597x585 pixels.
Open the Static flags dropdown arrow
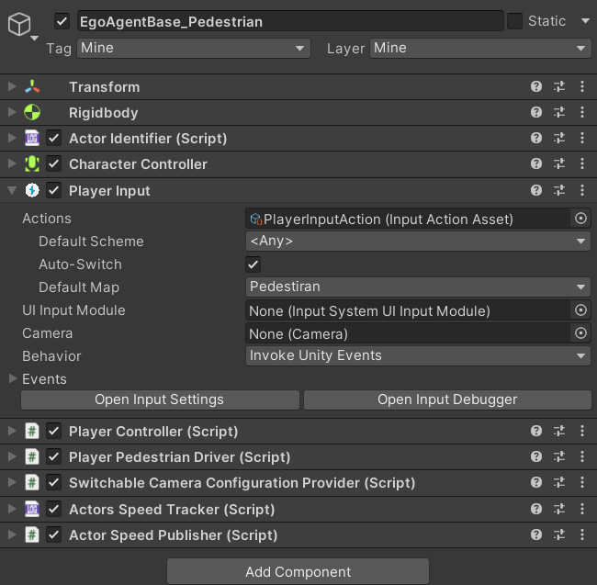tap(585, 21)
